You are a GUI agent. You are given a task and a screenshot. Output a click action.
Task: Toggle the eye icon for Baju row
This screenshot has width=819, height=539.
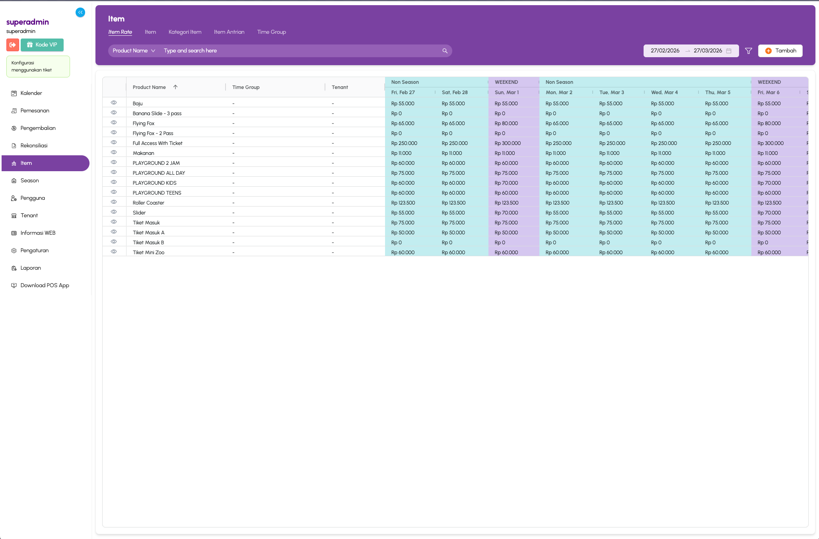click(114, 103)
